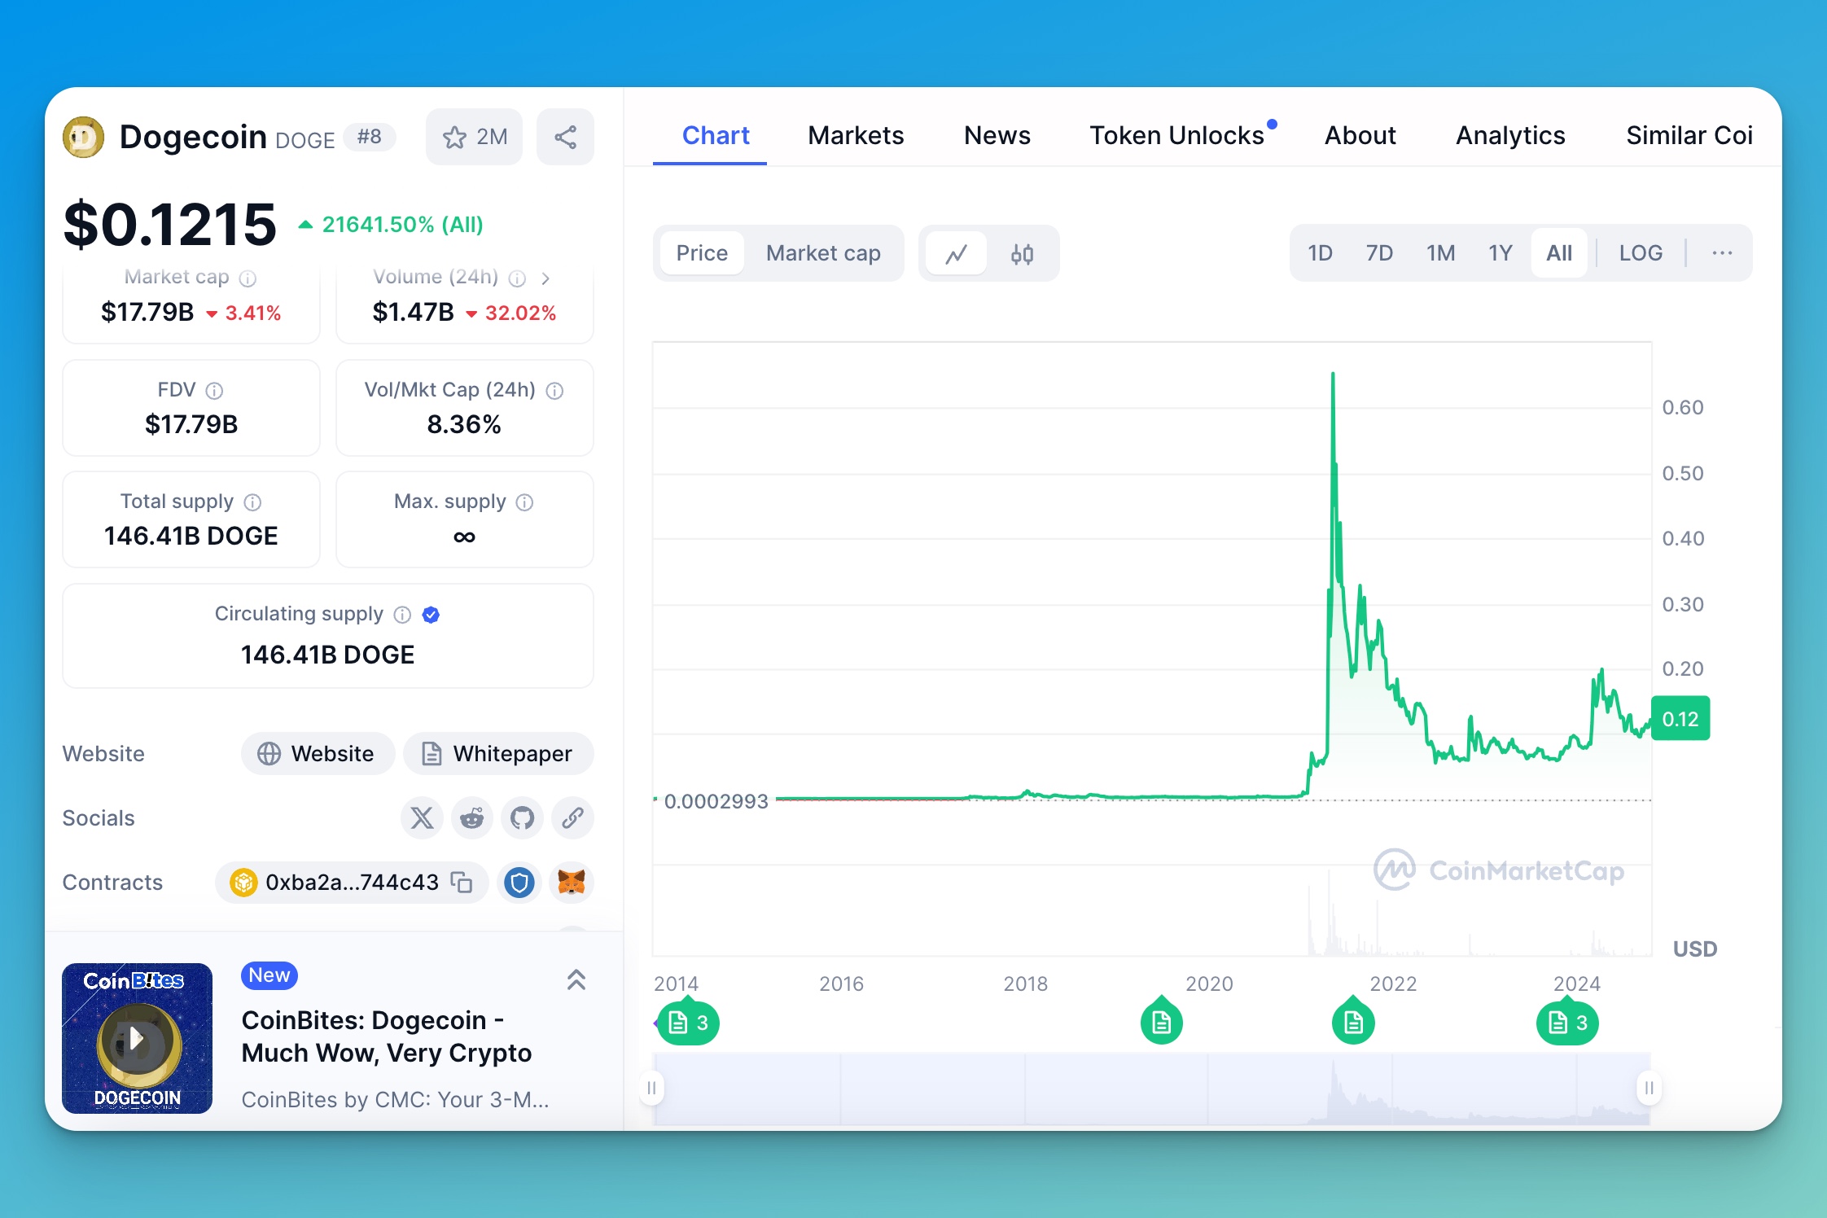Screen dimensions: 1827x1218
Task: Add token to MetaMask fox icon
Action: pos(572,883)
